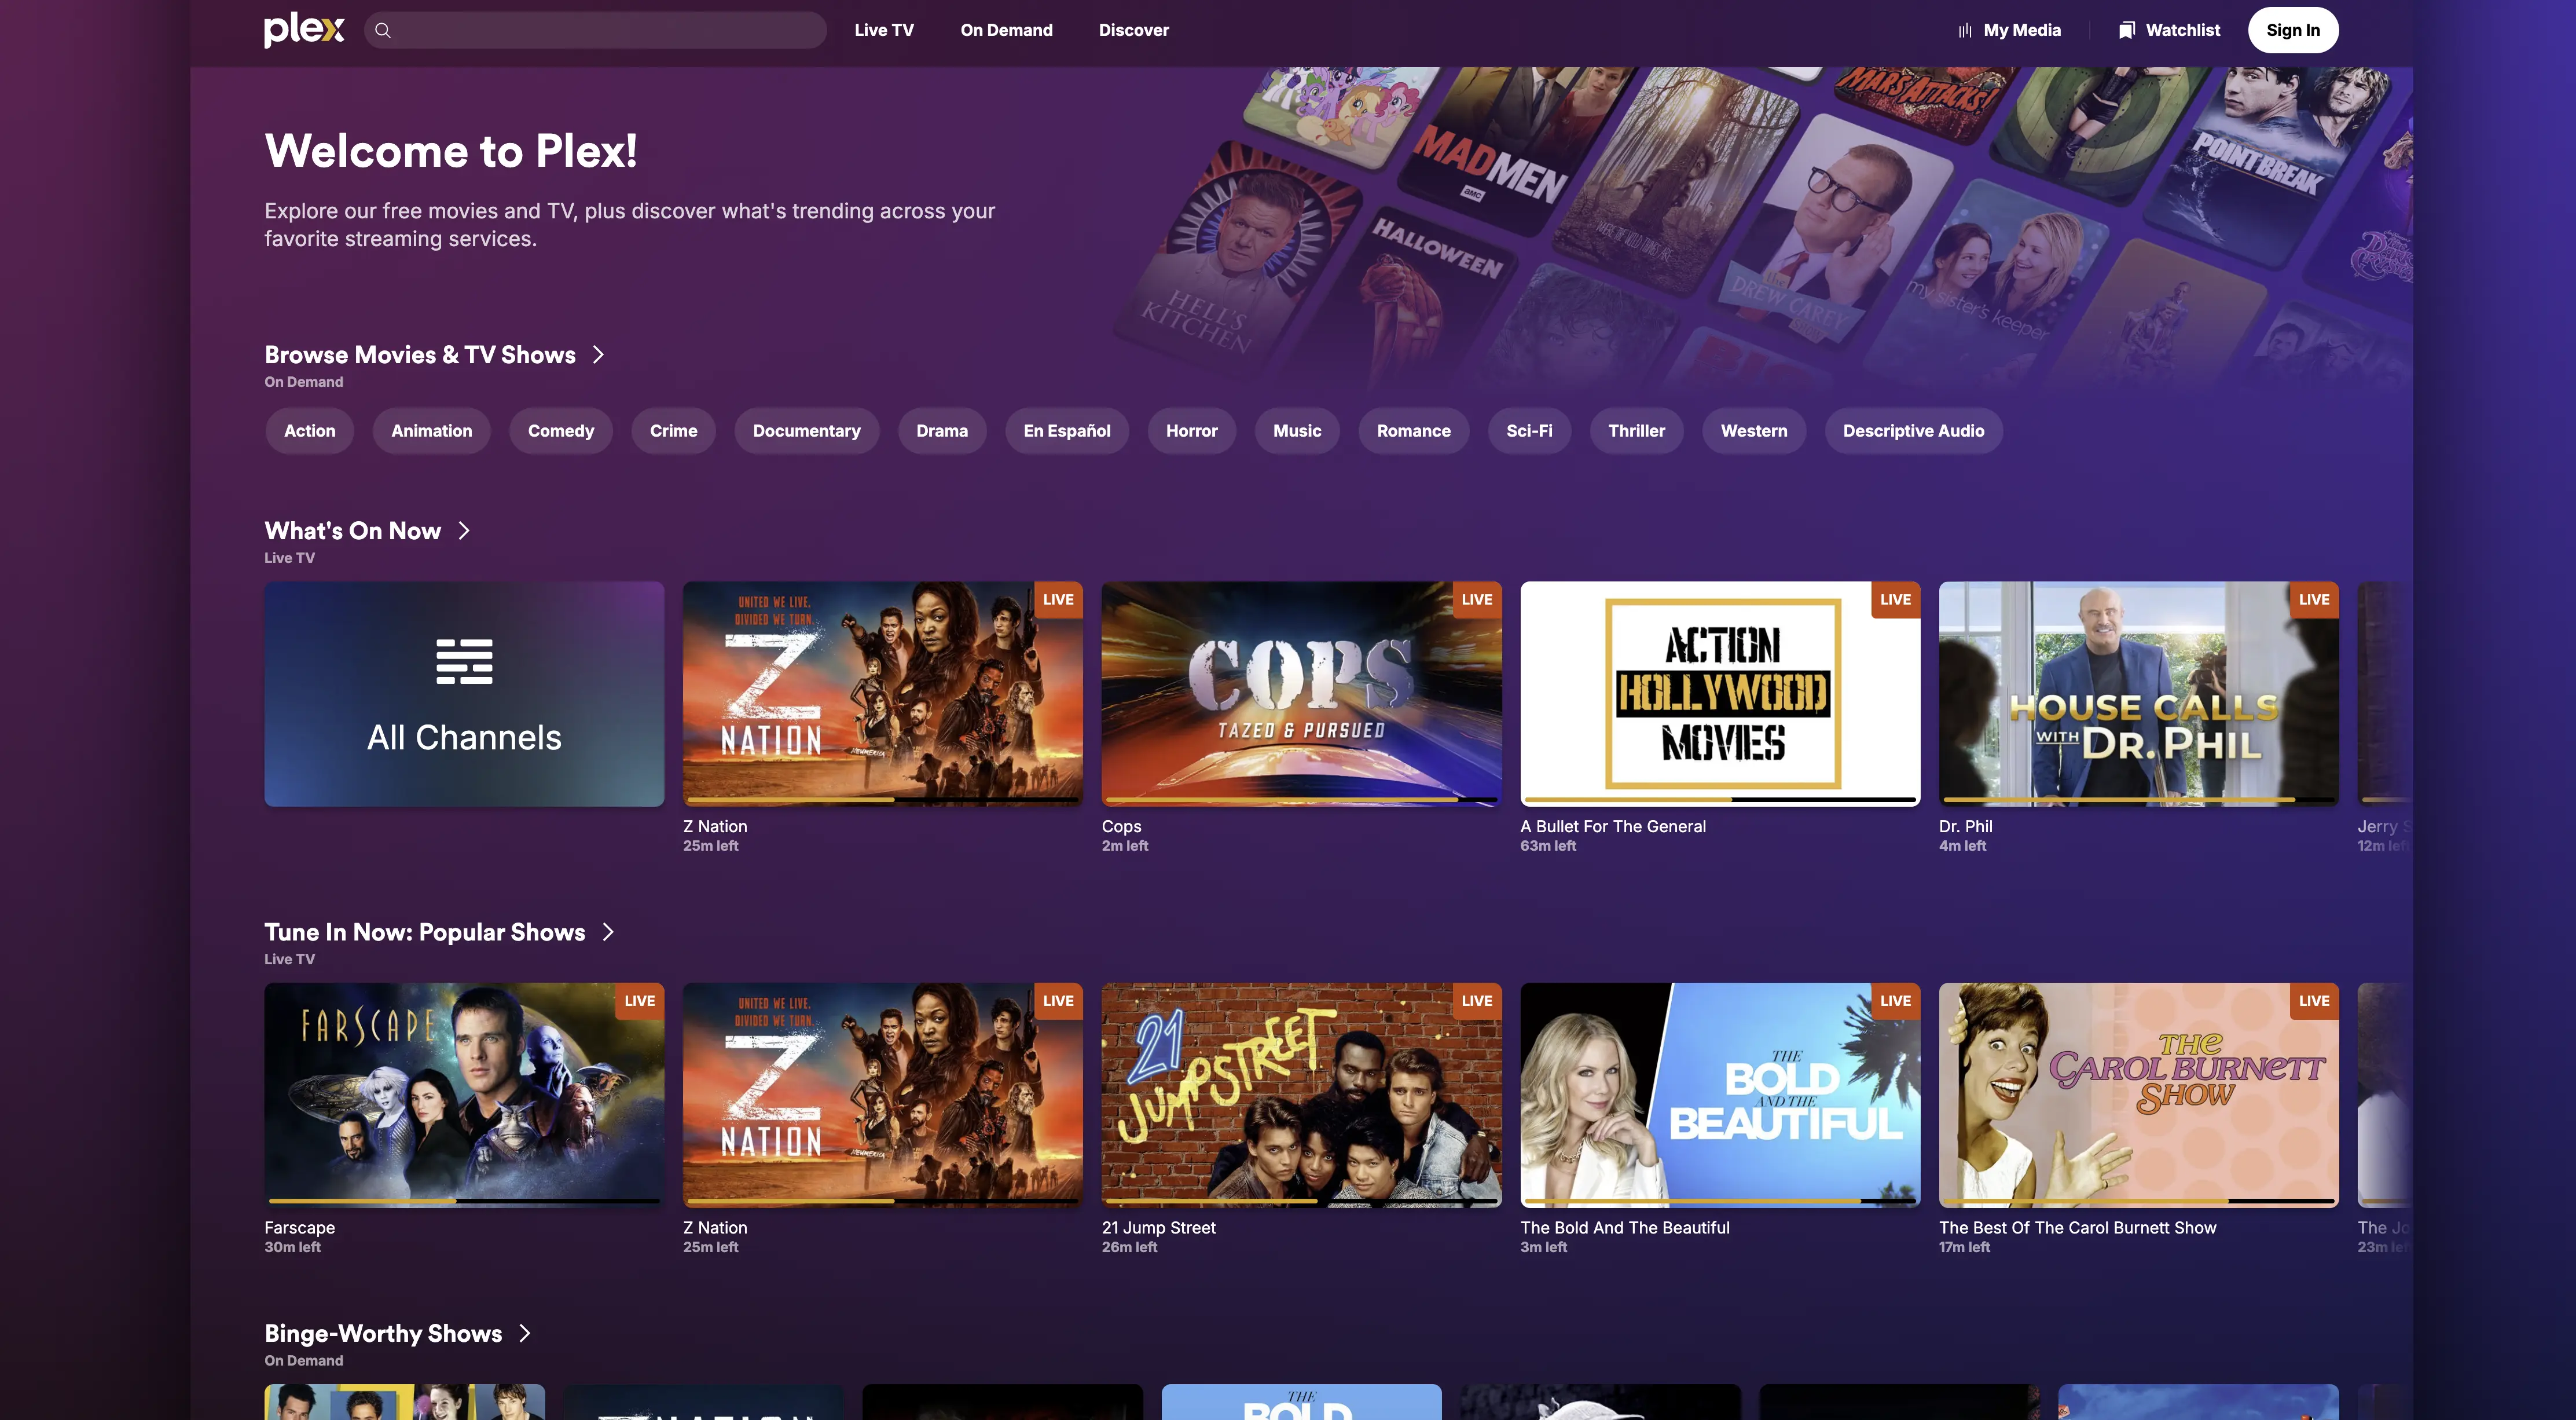The width and height of the screenshot is (2576, 1420).
Task: Select the Drama genre chip
Action: (x=942, y=430)
